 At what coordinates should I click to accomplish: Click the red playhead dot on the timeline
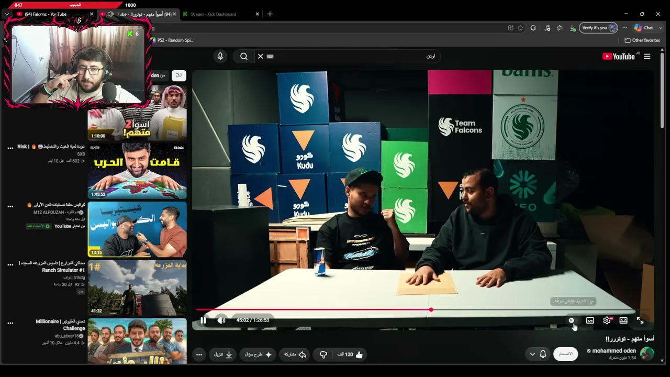click(x=431, y=310)
